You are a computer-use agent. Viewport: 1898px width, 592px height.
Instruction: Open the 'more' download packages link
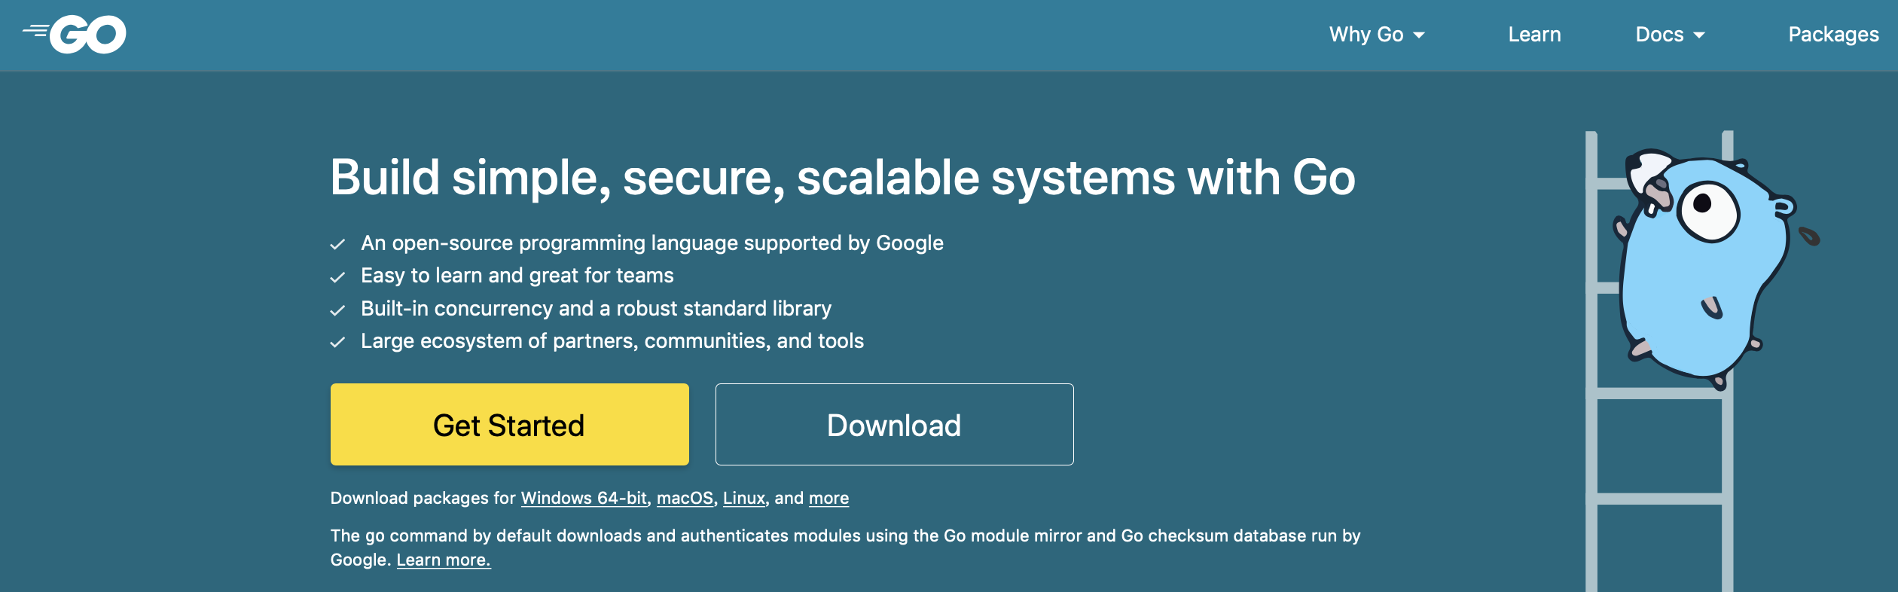coord(828,498)
